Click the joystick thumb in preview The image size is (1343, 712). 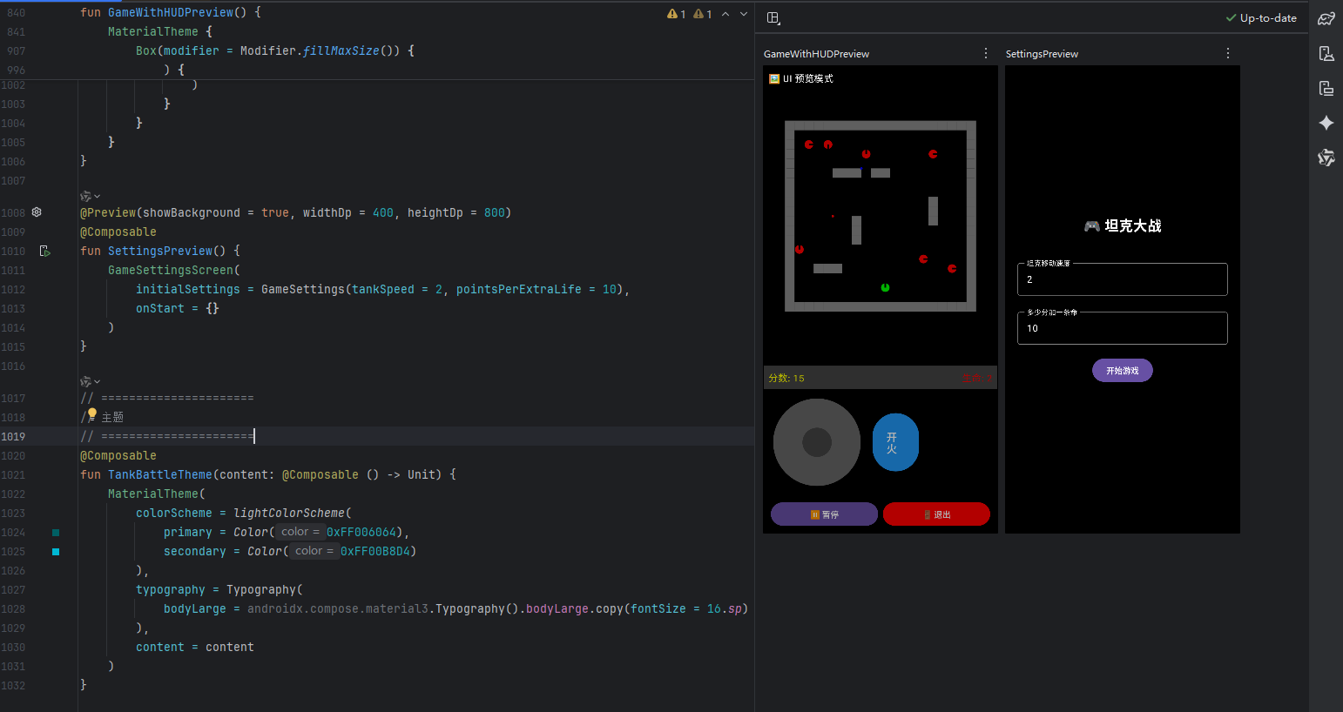click(x=817, y=442)
